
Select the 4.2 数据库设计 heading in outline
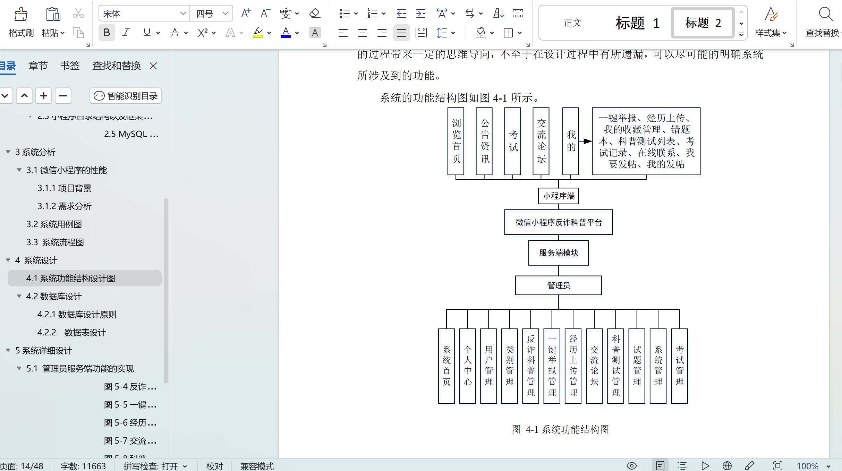point(54,297)
